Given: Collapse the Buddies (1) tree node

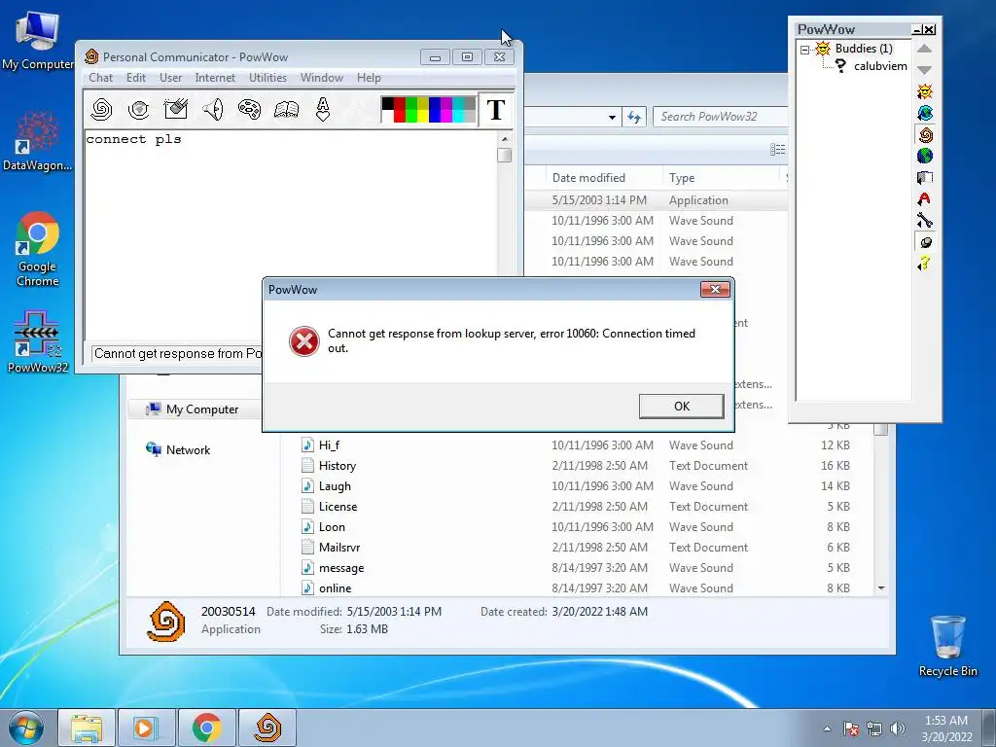Looking at the screenshot, I should pyautogui.click(x=804, y=49).
